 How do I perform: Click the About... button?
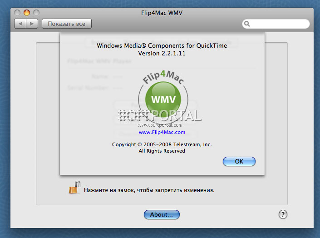coord(162,214)
